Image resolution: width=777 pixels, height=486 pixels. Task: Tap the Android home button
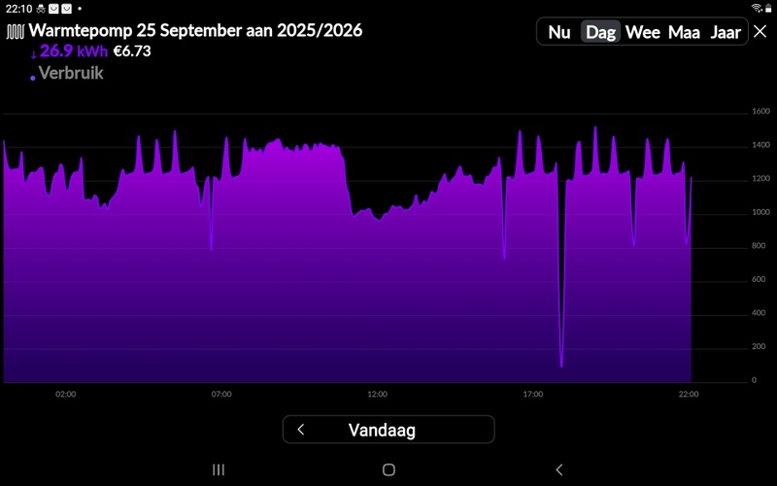389,469
